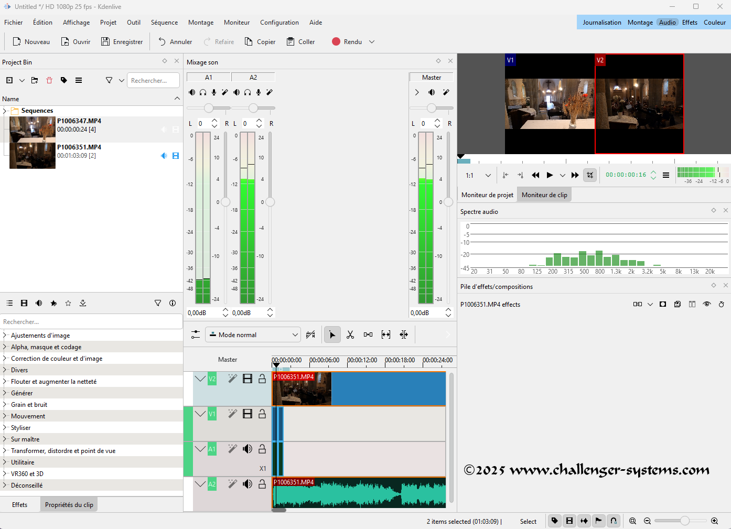Collapse the V2 track header chevron

[x=200, y=379]
